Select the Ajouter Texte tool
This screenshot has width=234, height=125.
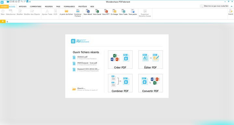click(47, 12)
